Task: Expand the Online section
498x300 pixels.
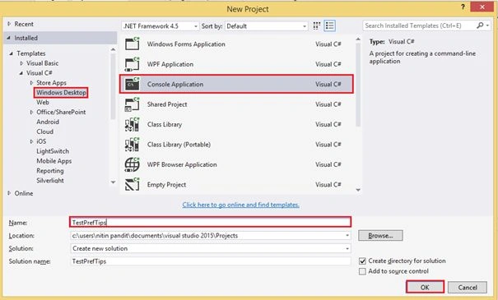Action: click(x=9, y=193)
